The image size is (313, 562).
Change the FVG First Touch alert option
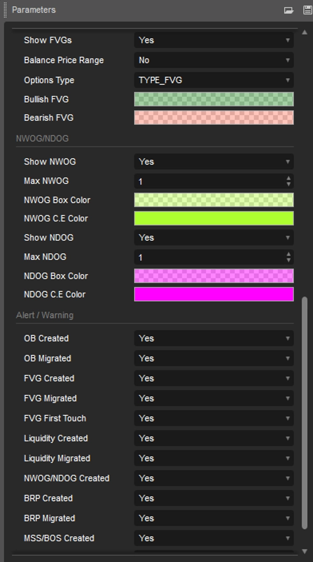coord(213,418)
